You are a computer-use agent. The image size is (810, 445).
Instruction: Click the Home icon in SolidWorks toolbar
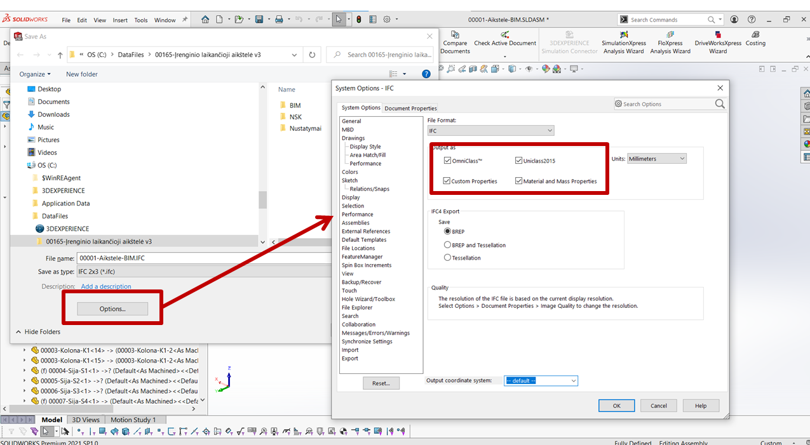205,20
